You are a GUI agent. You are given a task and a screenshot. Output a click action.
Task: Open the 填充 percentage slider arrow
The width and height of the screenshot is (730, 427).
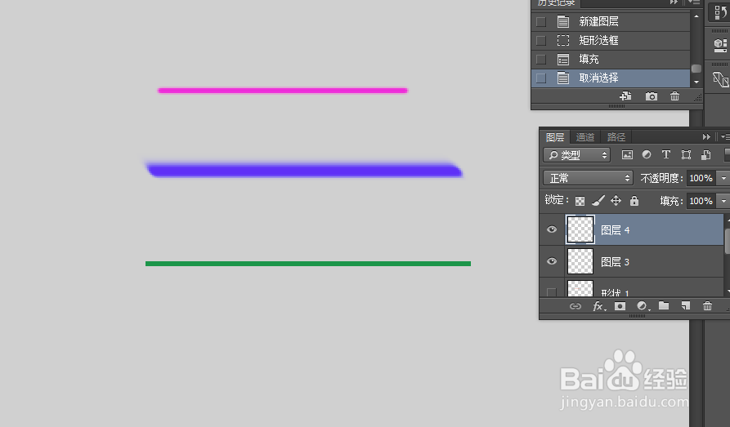(723, 201)
